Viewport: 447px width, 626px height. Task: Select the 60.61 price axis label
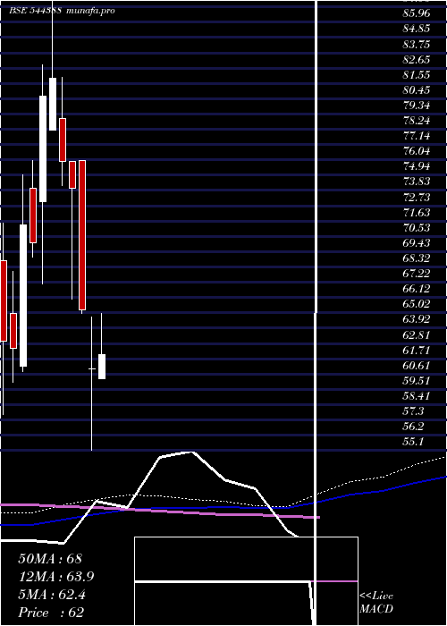pyautogui.click(x=417, y=365)
